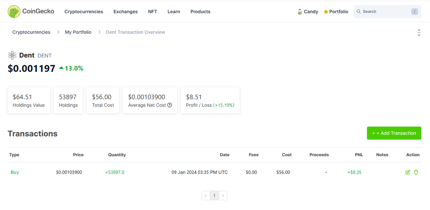Viewport: 430px width, 210px height.
Task: Click the Proceeds column header
Action: (319, 155)
